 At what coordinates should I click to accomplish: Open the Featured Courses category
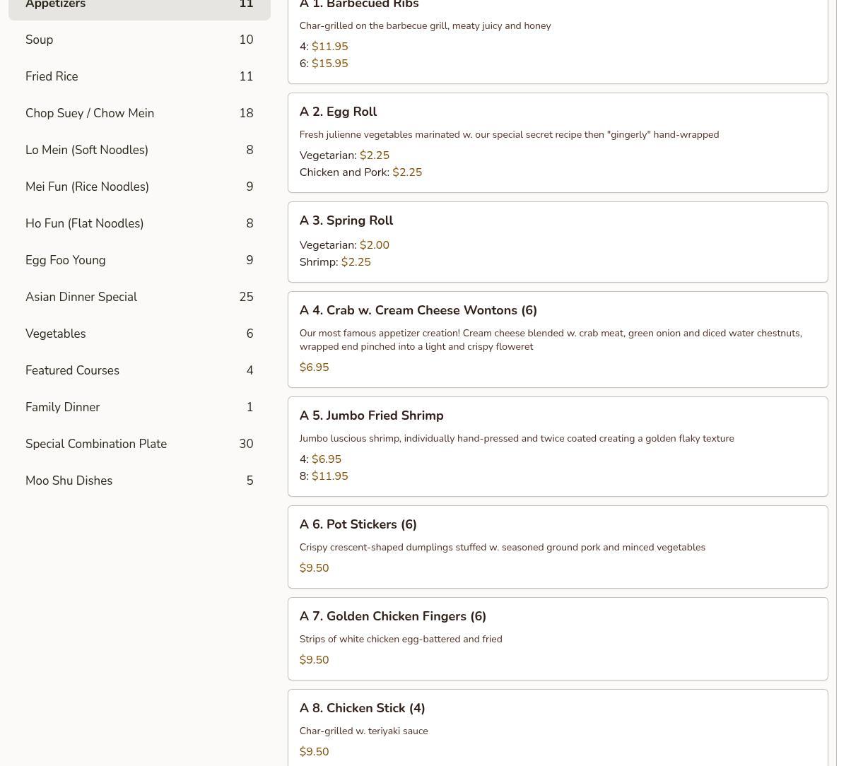click(x=139, y=370)
